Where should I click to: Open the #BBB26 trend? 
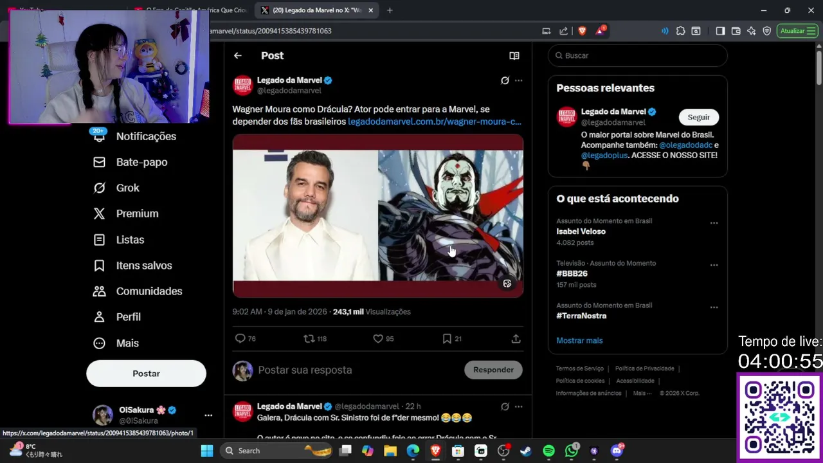572,273
